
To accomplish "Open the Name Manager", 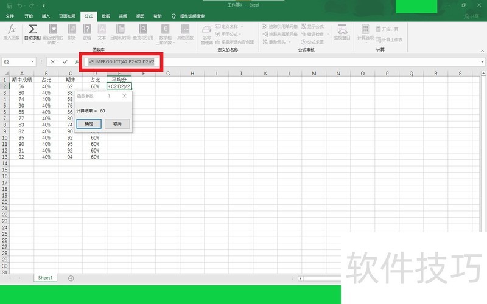I will [207, 34].
